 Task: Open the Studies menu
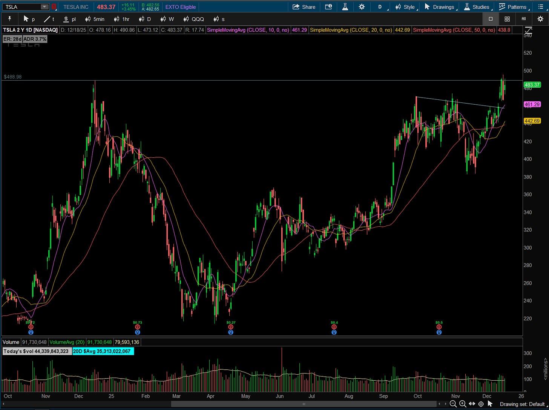coord(477,7)
